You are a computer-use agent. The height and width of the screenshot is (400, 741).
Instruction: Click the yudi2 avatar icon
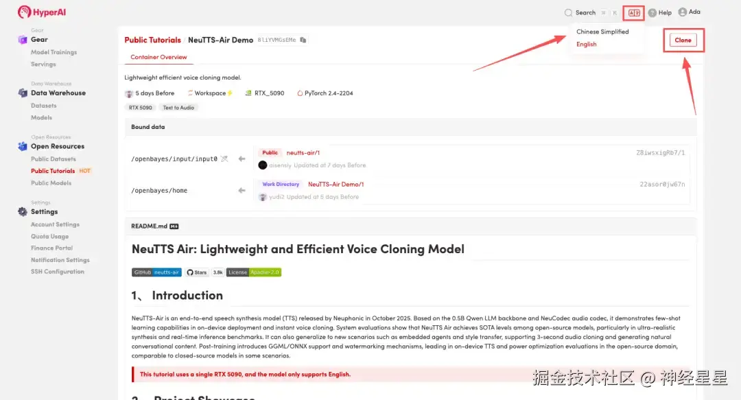coord(262,197)
